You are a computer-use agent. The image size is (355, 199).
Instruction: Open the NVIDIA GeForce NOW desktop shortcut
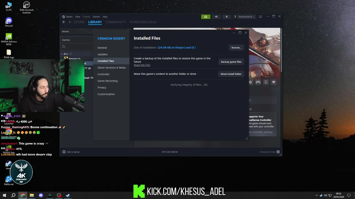click(9, 39)
